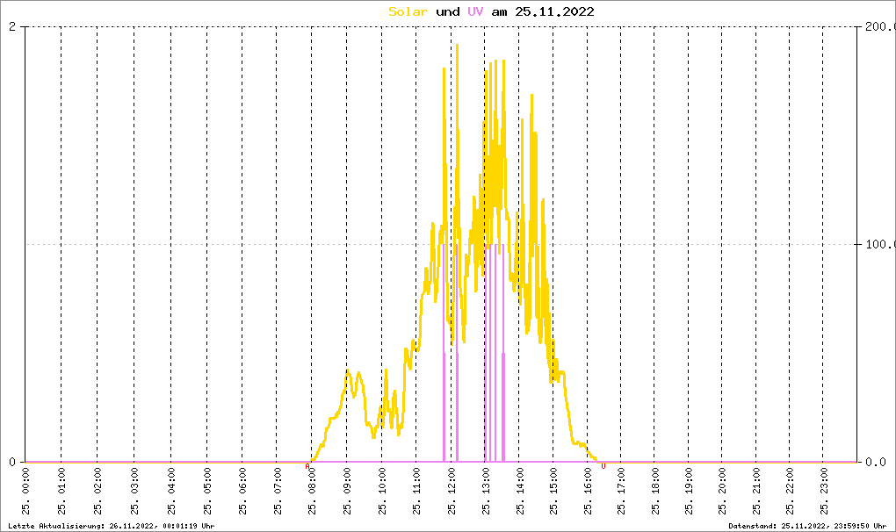Click the left axis label '2'

click(x=12, y=27)
